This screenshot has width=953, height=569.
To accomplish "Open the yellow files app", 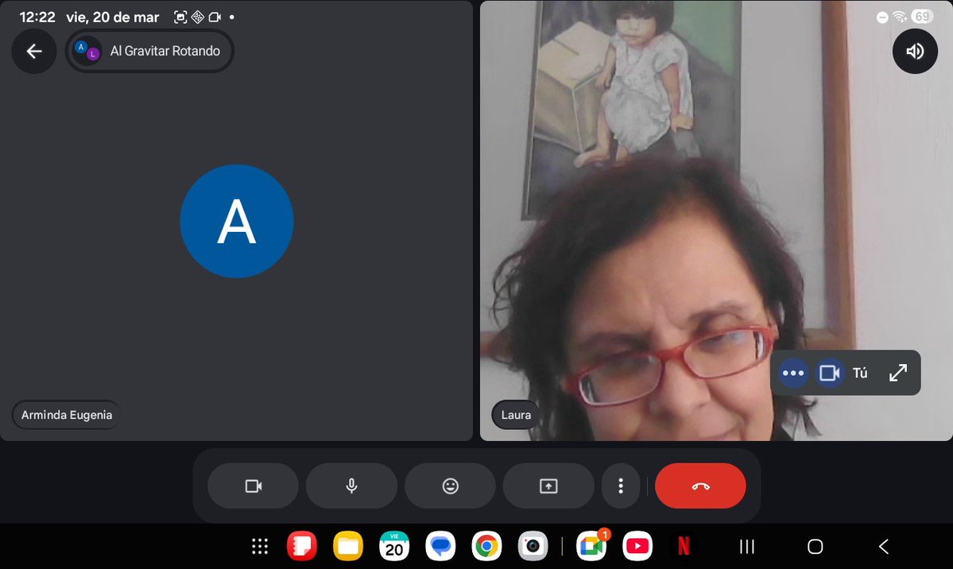I will 347,546.
